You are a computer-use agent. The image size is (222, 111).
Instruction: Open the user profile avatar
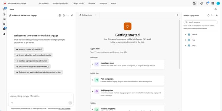(x=218, y=4)
